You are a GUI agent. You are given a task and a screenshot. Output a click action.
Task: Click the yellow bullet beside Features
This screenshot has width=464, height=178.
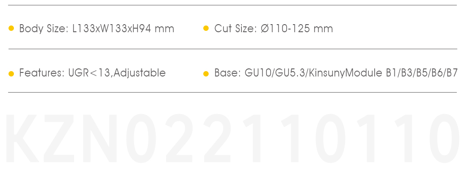[x=11, y=74]
